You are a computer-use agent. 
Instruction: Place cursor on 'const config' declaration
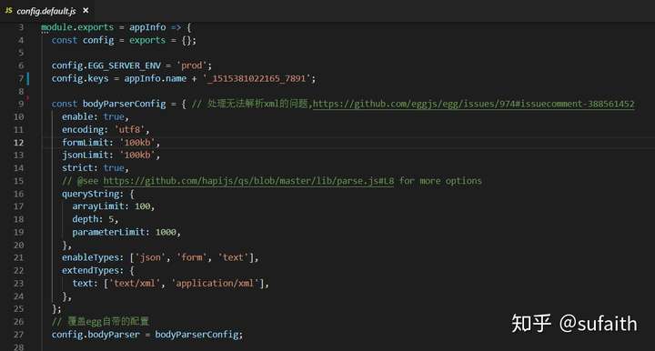pos(83,40)
